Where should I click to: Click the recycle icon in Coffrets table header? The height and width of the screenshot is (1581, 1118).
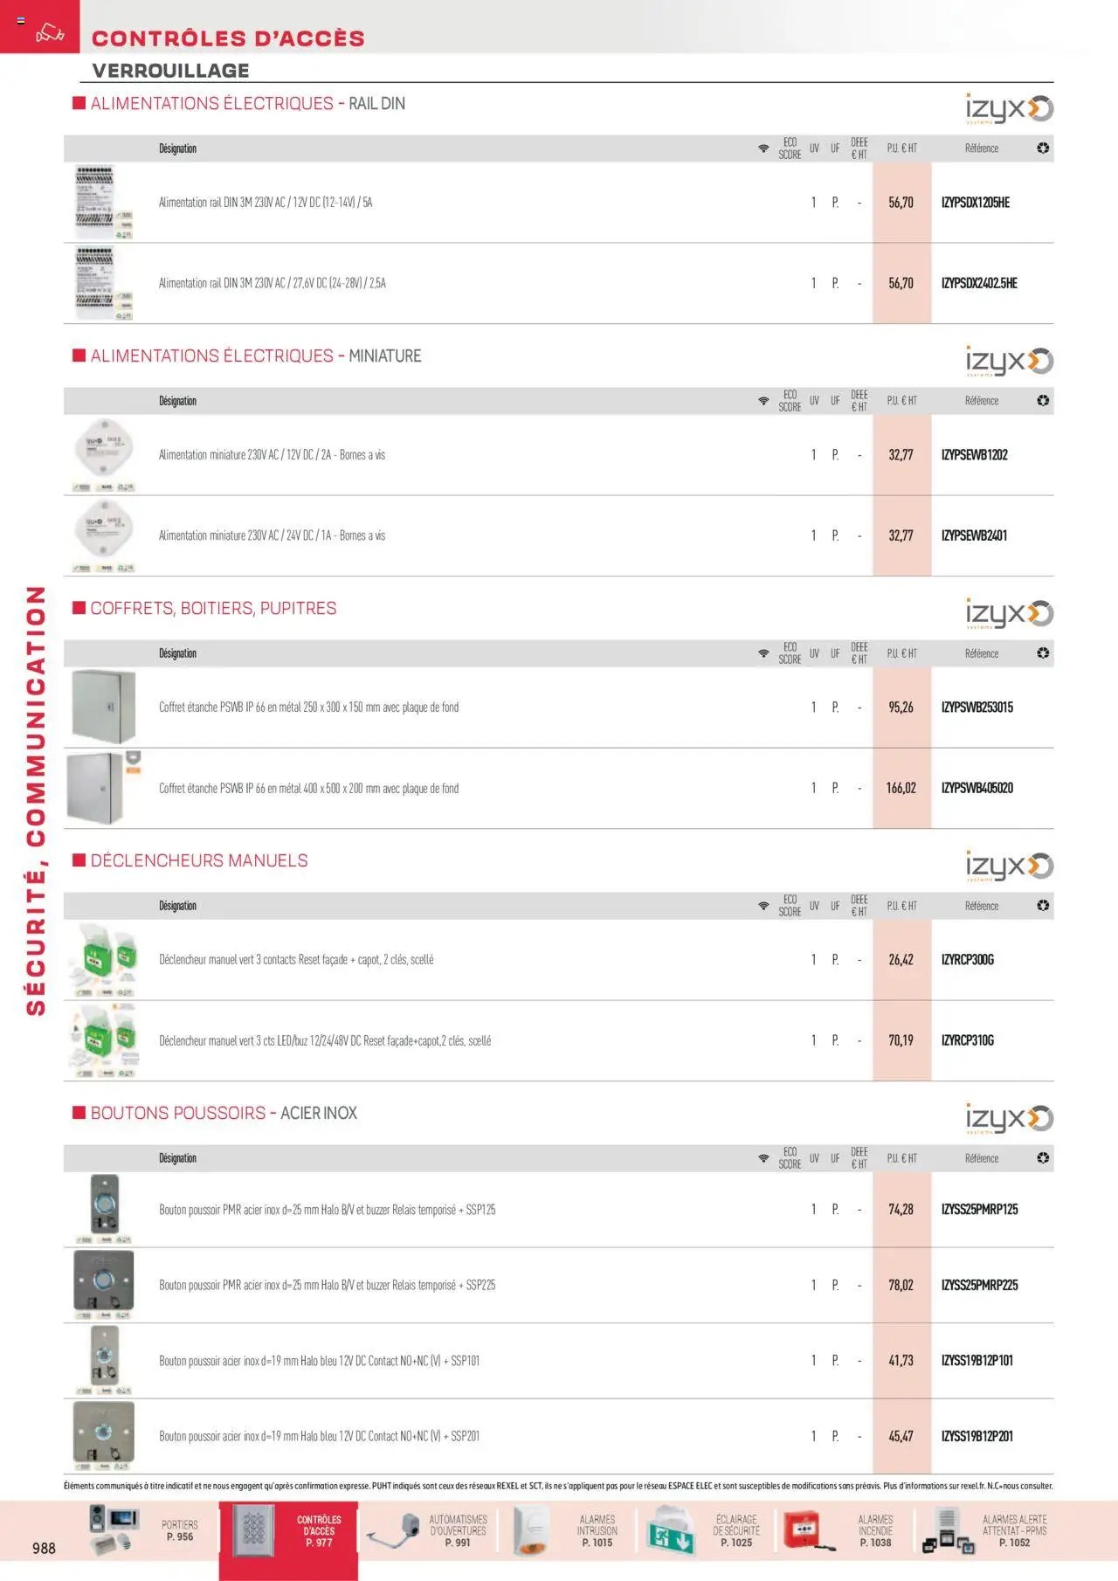click(1043, 653)
